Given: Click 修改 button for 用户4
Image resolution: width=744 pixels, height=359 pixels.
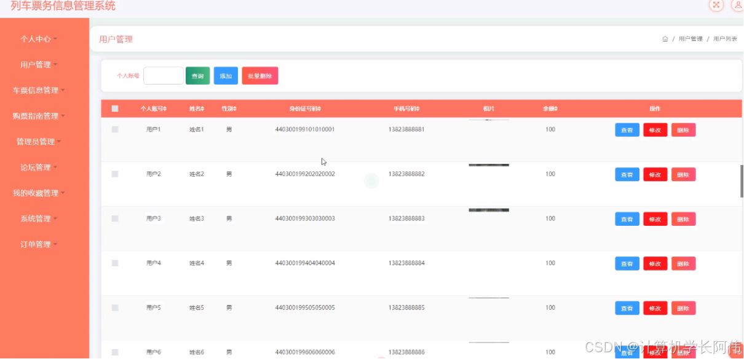Looking at the screenshot, I should 655,263.
